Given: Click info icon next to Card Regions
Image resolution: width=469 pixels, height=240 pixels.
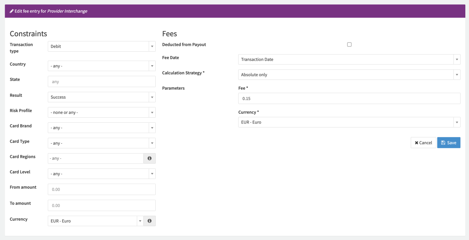Looking at the screenshot, I should coord(149,158).
